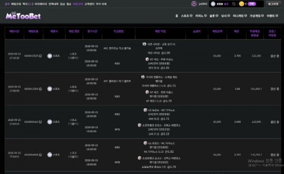Click the gold point coin icon
The width and height of the screenshot is (284, 174).
(241, 4)
